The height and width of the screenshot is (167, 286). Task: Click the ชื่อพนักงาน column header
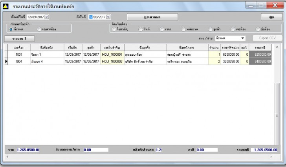point(187,47)
